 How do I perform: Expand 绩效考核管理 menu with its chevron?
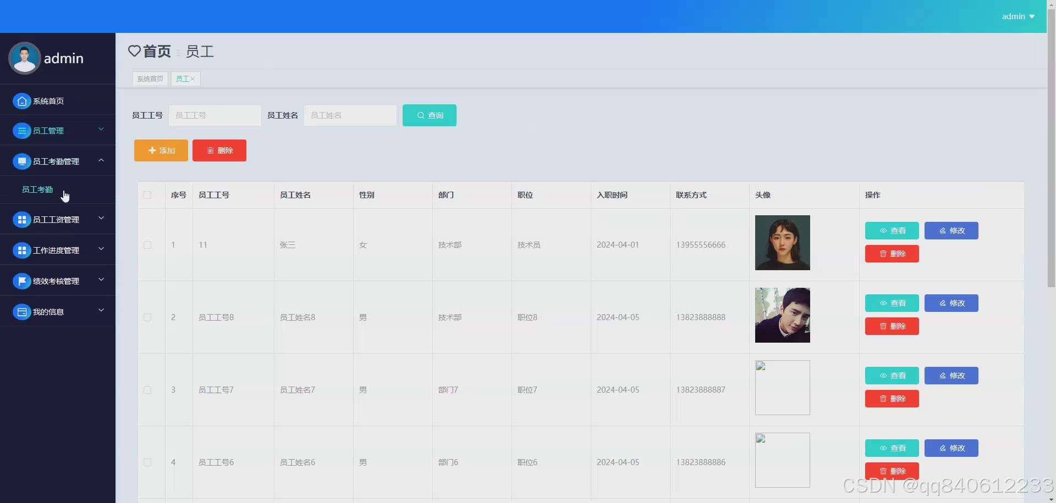pyautogui.click(x=101, y=280)
